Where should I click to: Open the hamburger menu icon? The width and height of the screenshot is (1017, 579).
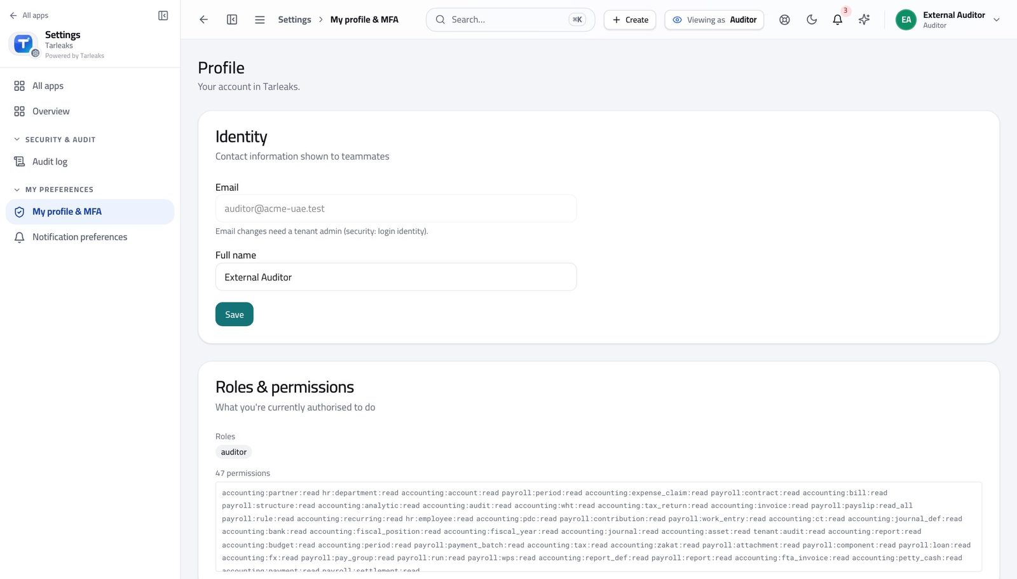(259, 20)
